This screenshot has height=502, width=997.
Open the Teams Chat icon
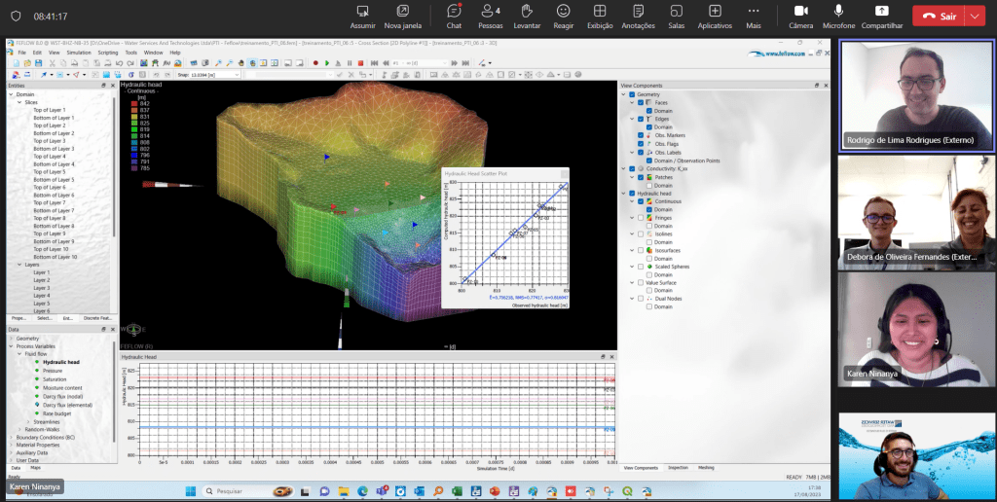pos(454,11)
